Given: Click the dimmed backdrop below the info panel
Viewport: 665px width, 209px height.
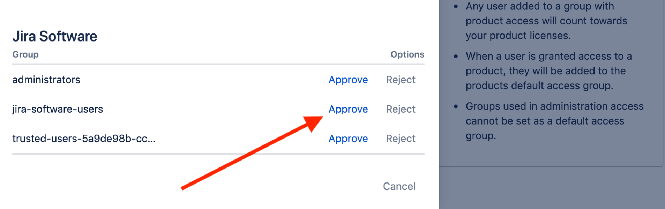Looking at the screenshot, I should [551, 188].
